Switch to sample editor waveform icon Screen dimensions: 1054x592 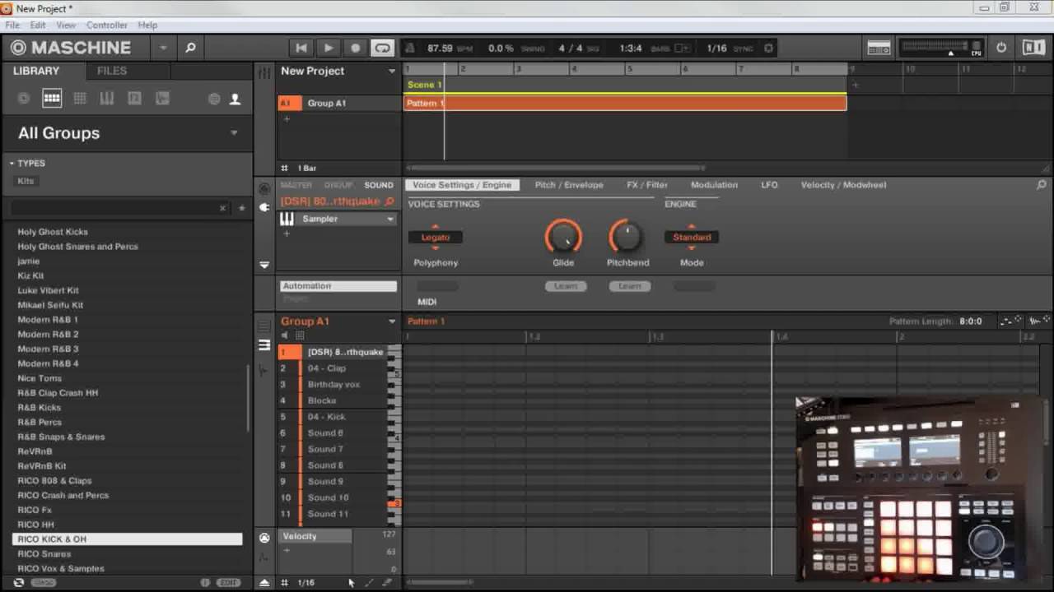pyautogui.click(x=263, y=370)
